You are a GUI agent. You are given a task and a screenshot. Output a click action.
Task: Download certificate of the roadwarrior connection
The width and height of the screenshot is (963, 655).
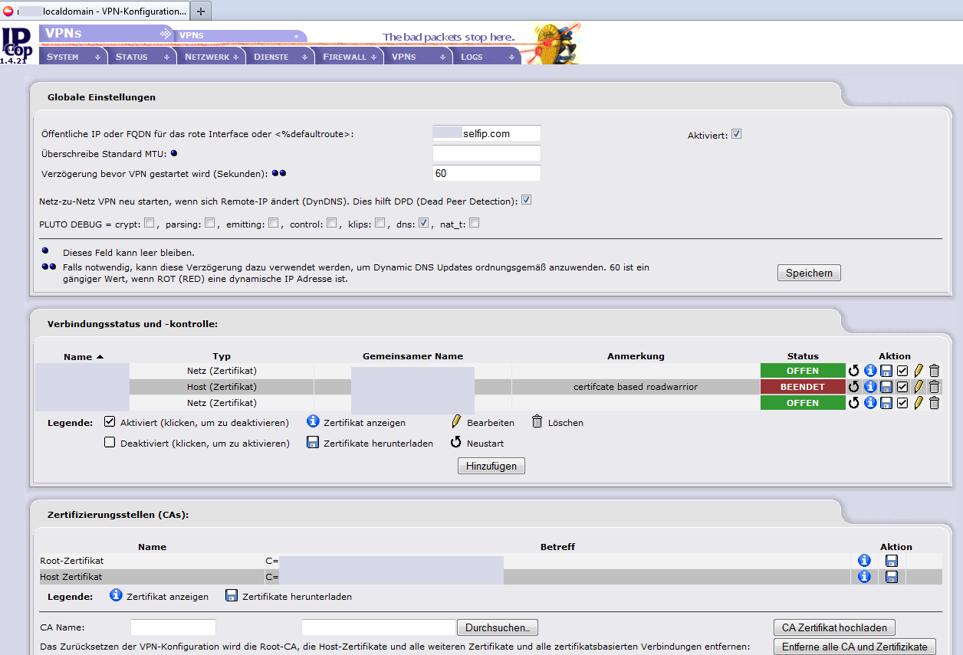click(x=886, y=387)
